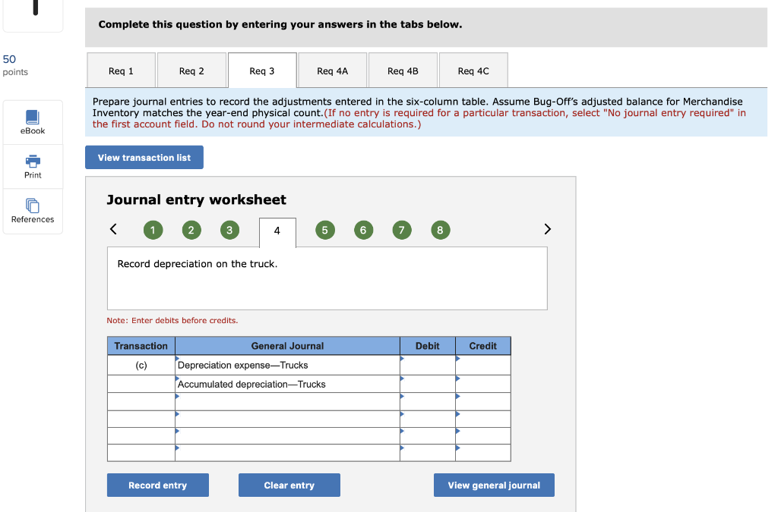Click the Transaction column header
This screenshot has height=512, width=778.
pyautogui.click(x=141, y=346)
